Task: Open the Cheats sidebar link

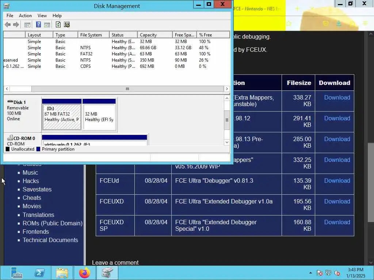Action: click(32, 198)
